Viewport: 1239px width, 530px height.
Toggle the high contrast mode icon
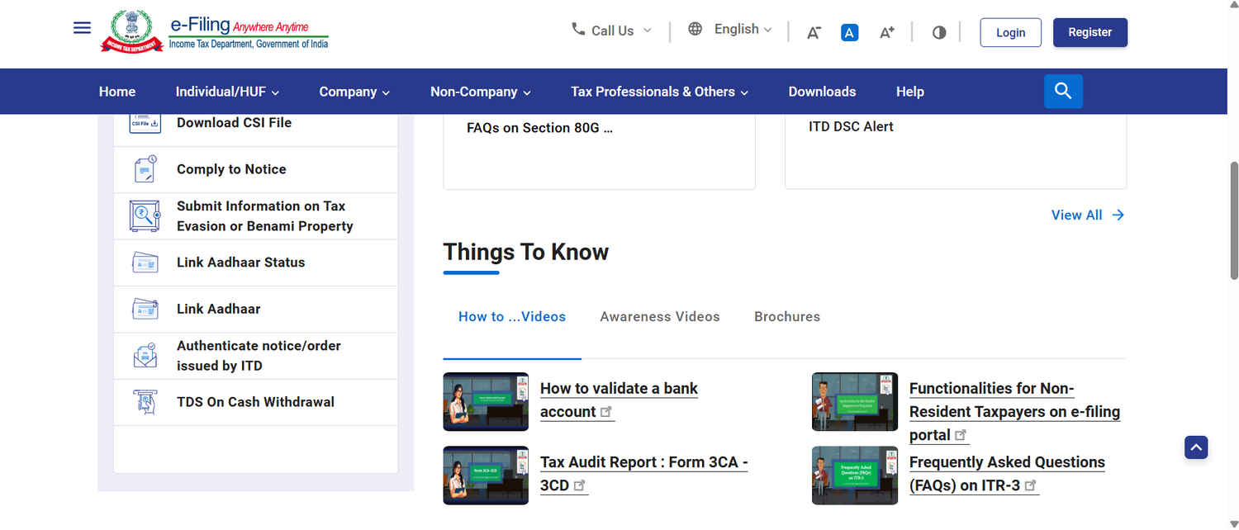[x=939, y=32]
